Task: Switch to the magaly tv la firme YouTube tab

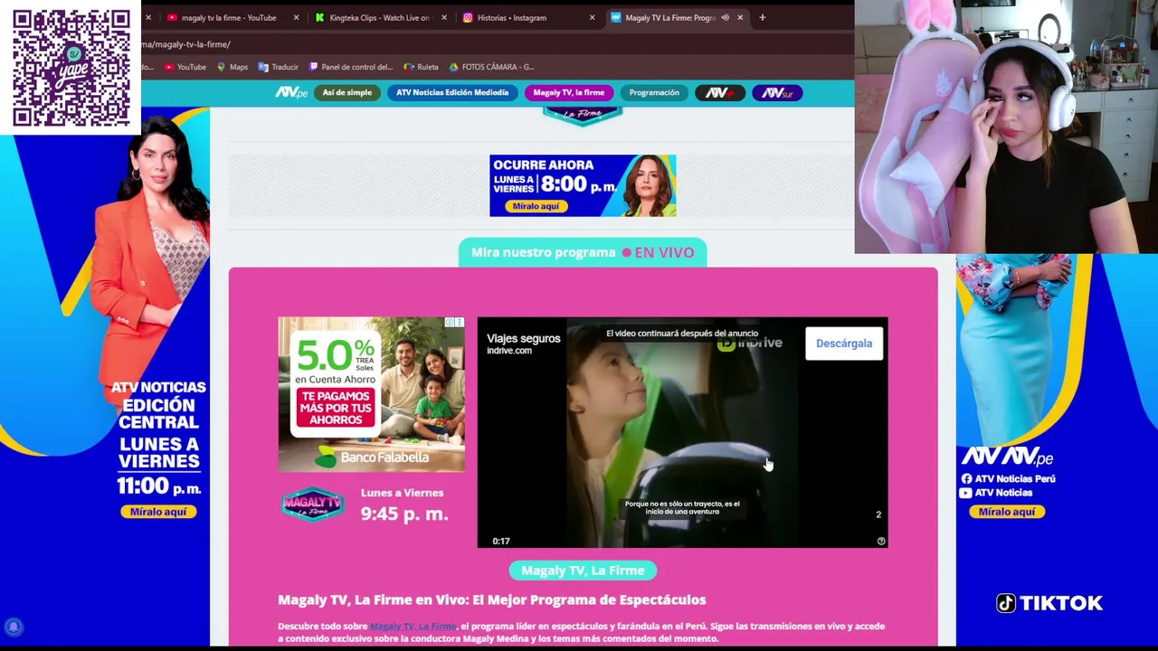Action: click(x=228, y=17)
